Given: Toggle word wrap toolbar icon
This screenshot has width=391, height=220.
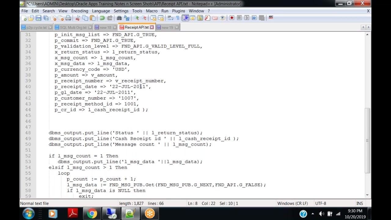Looking at the screenshot, I should coord(170,18).
